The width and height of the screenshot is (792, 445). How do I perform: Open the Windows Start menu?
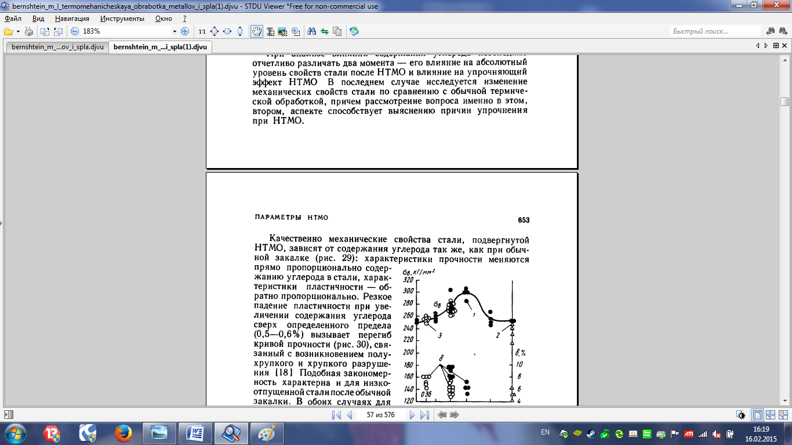16,433
